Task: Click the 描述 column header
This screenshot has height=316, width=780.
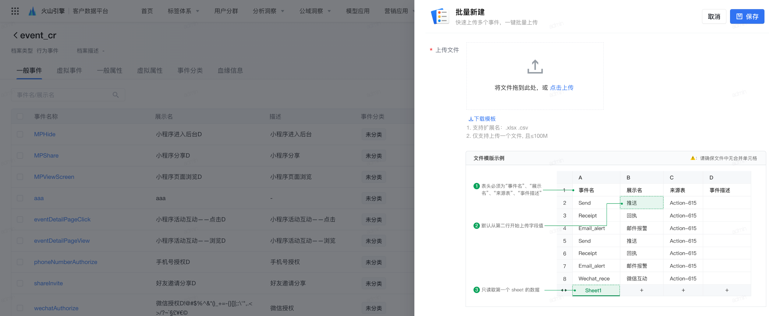Action: (x=275, y=116)
